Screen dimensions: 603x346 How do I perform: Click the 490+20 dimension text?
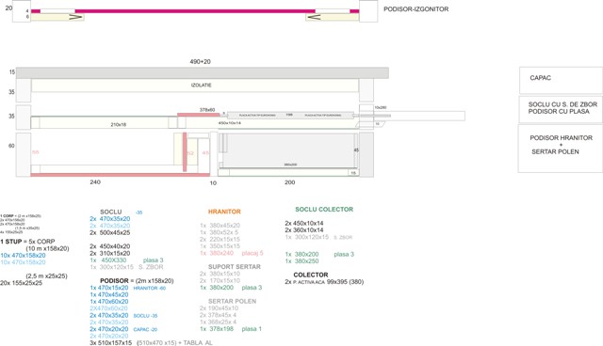(200, 61)
